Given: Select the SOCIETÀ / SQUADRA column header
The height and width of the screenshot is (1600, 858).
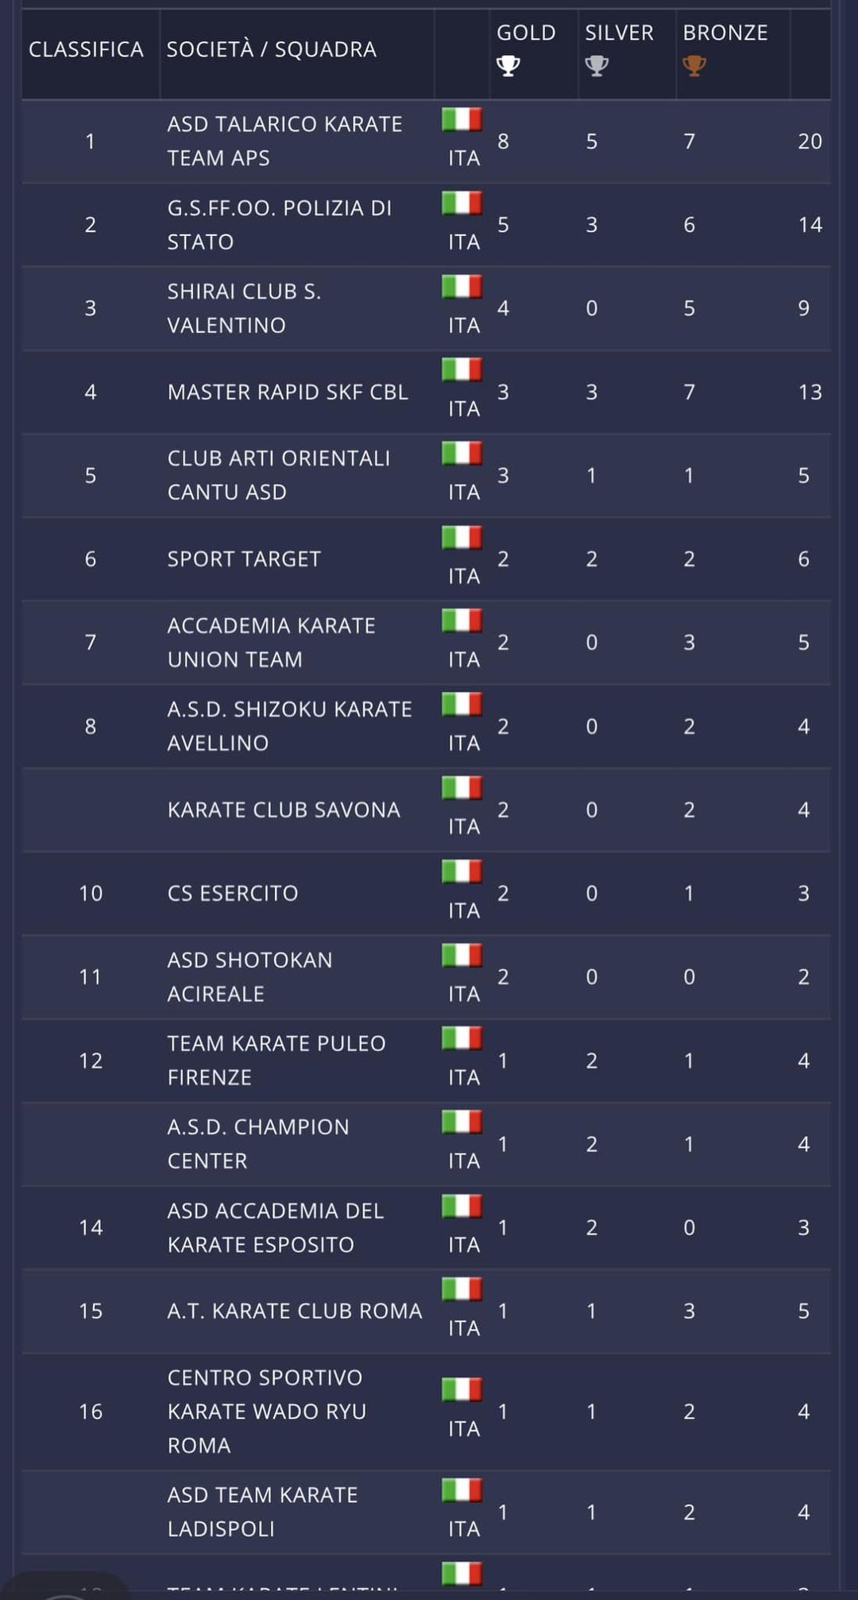Looking at the screenshot, I should click(271, 49).
